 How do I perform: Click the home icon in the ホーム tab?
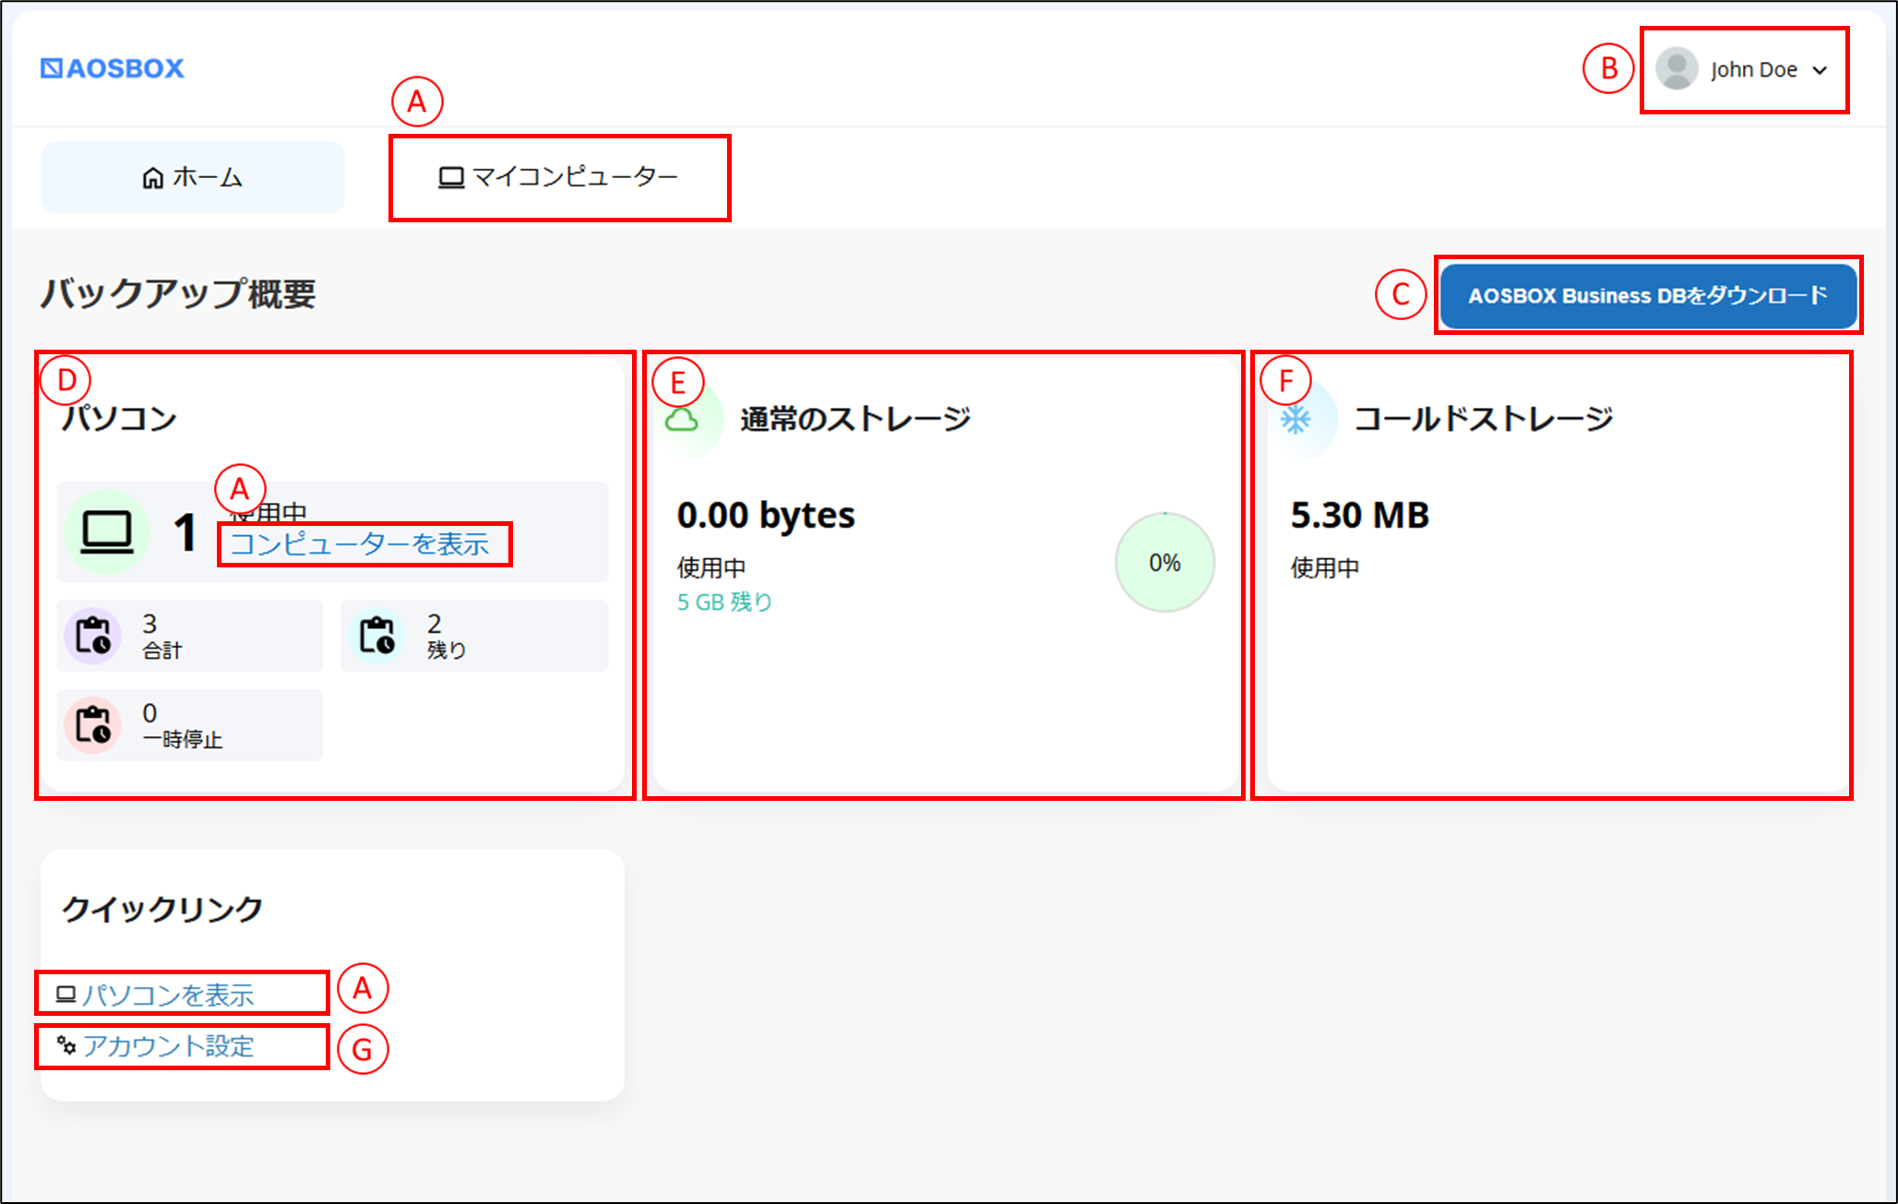(x=153, y=177)
